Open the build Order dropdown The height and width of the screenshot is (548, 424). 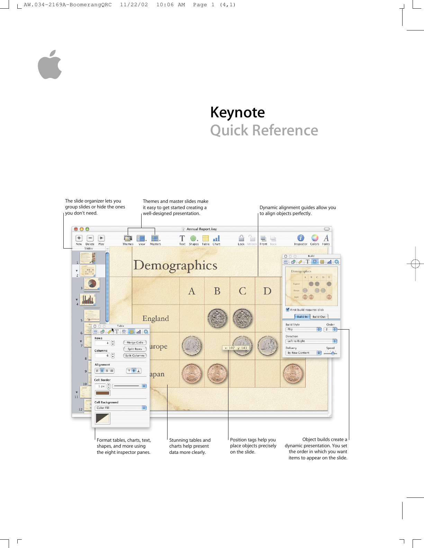pos(331,329)
